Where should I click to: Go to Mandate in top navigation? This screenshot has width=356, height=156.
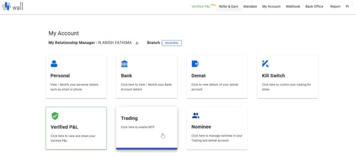click(x=250, y=7)
